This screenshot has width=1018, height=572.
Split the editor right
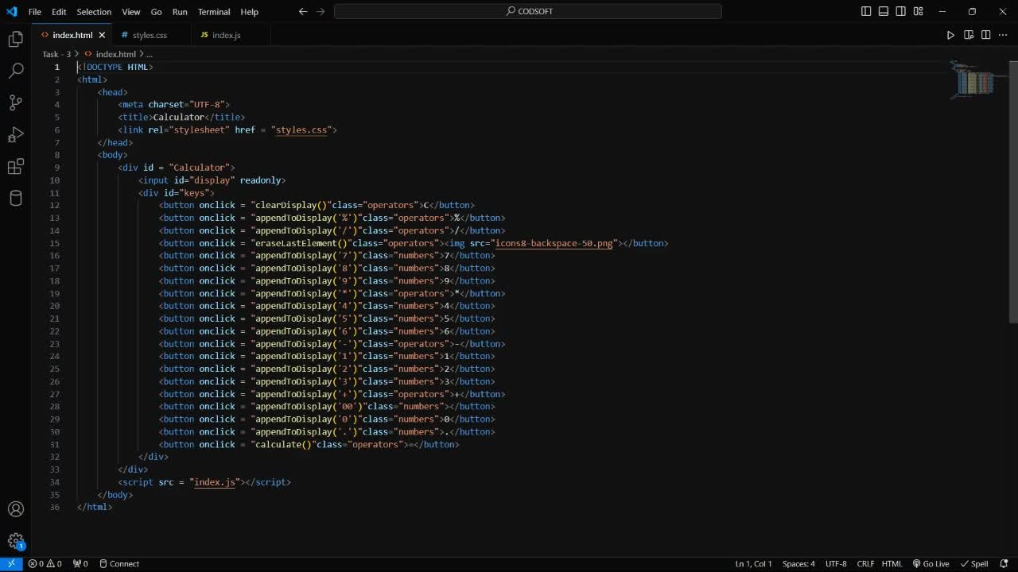[986, 35]
